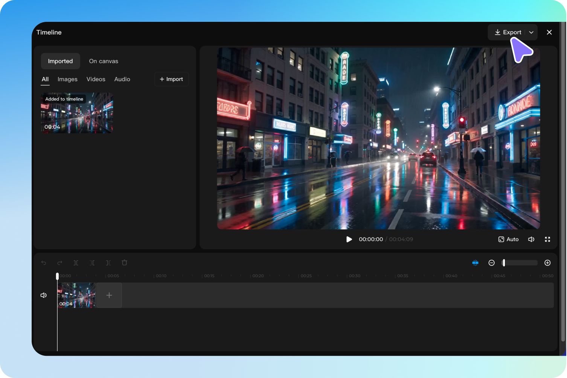Click the Export button
567x378 pixels.
coord(508,32)
